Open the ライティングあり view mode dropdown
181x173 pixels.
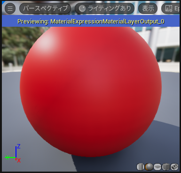pyautogui.click(x=104, y=8)
